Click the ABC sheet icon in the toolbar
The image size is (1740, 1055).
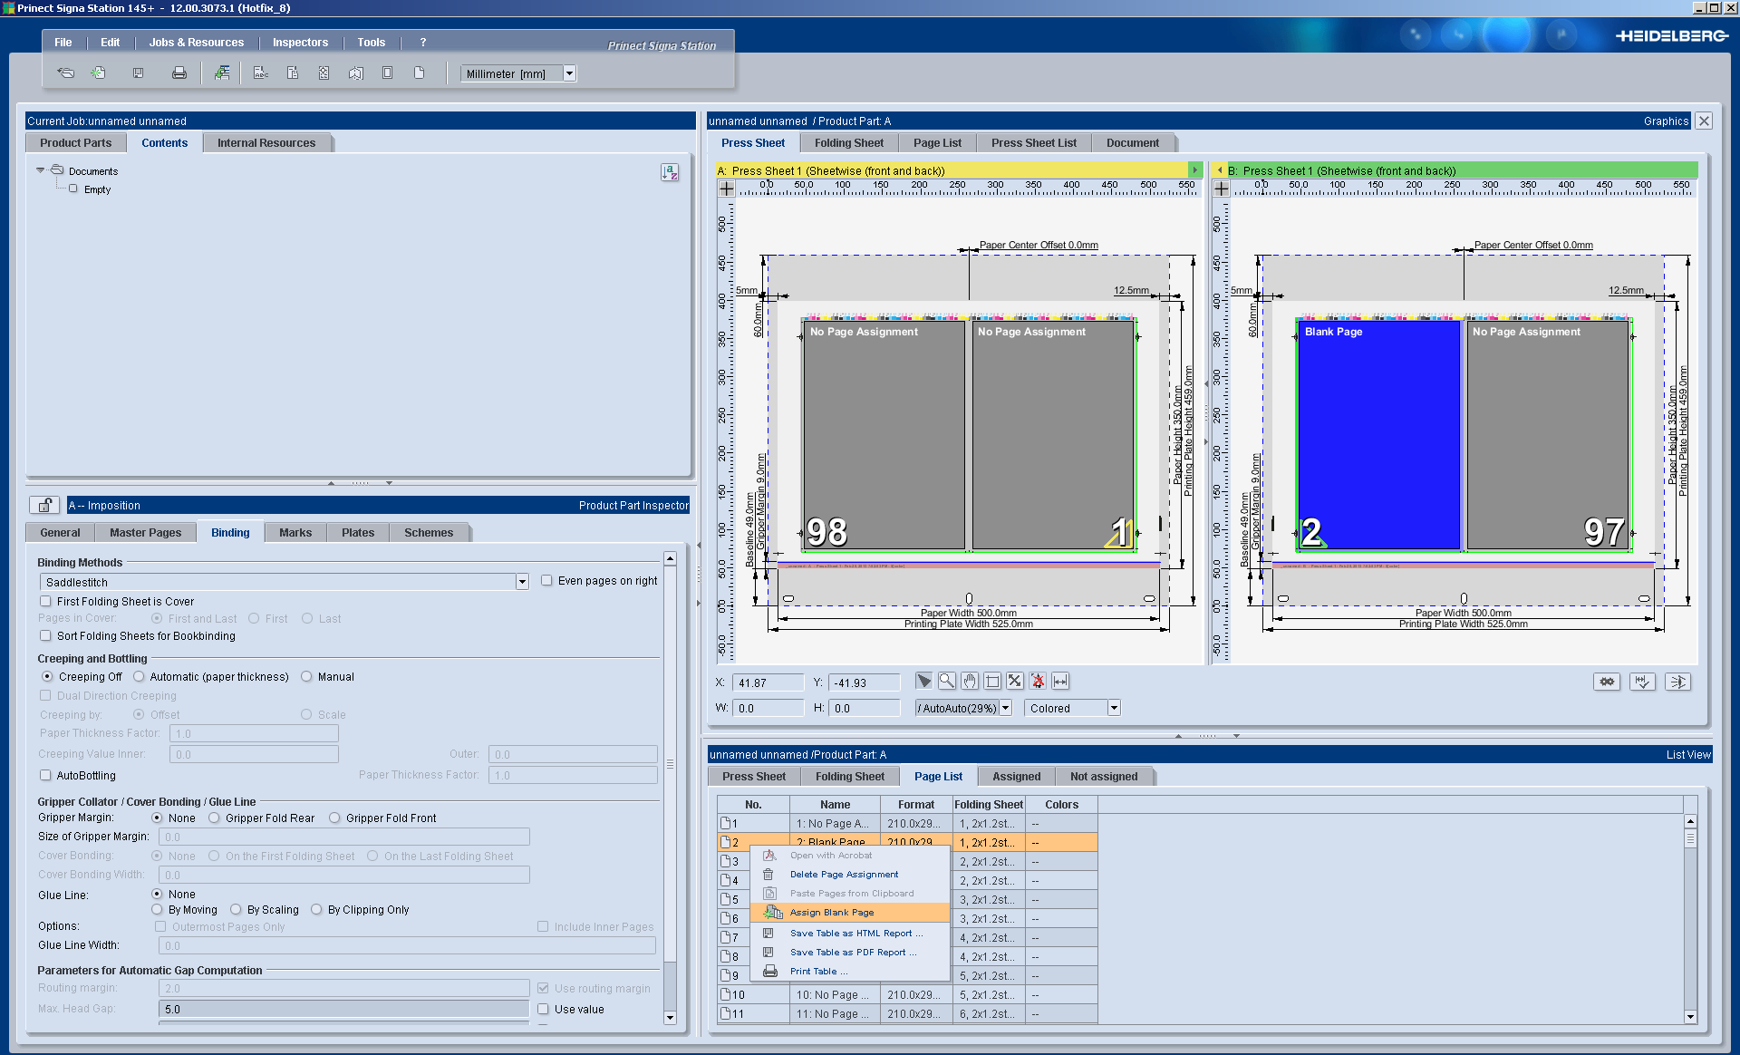[261, 73]
